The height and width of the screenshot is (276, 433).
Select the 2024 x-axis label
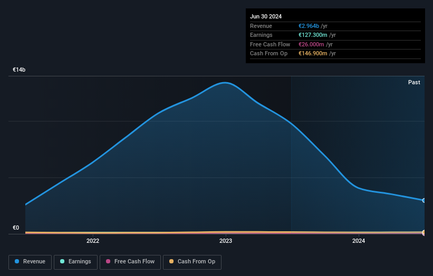(359, 241)
